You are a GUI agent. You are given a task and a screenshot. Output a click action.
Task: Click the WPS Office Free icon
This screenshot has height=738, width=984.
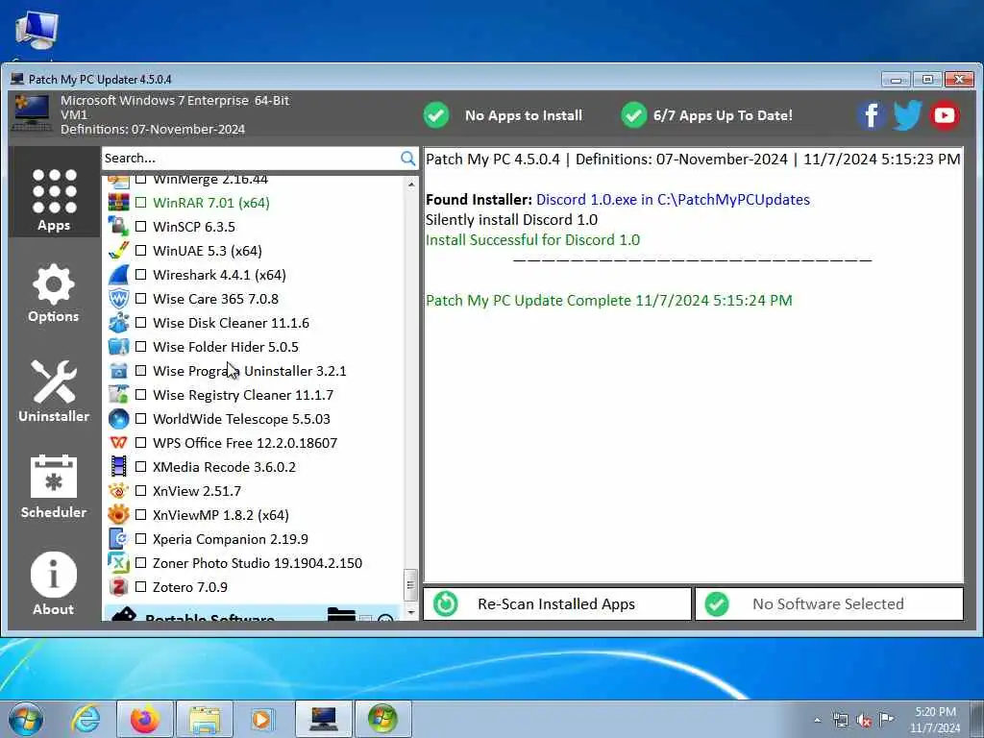click(118, 442)
